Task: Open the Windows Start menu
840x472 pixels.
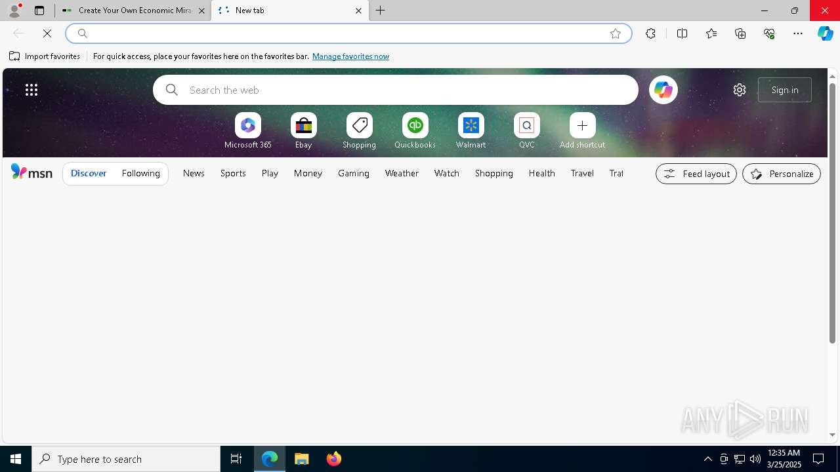Action: [x=16, y=459]
